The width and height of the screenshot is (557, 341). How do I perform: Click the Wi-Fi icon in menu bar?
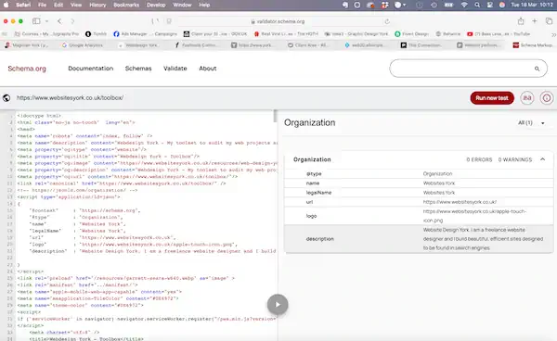point(464,5)
